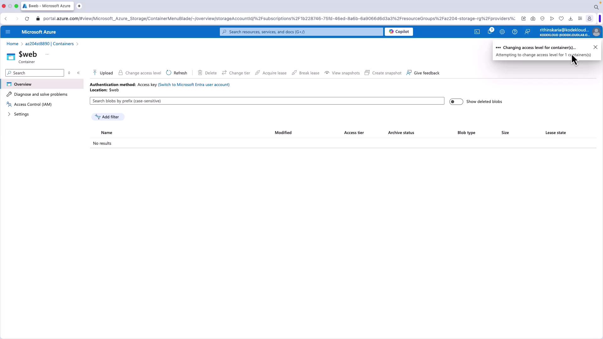The width and height of the screenshot is (603, 339).
Task: Click the Copilot button
Action: click(x=399, y=32)
